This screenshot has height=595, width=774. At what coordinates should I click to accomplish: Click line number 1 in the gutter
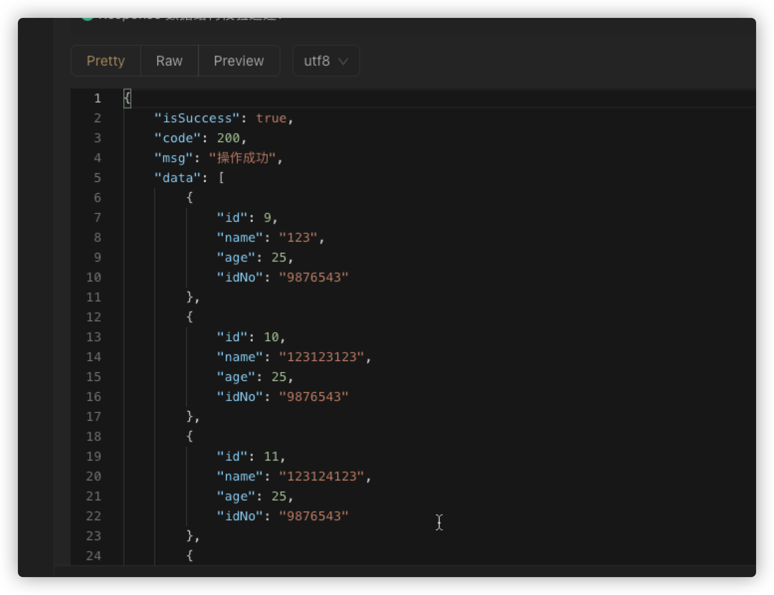pyautogui.click(x=97, y=99)
